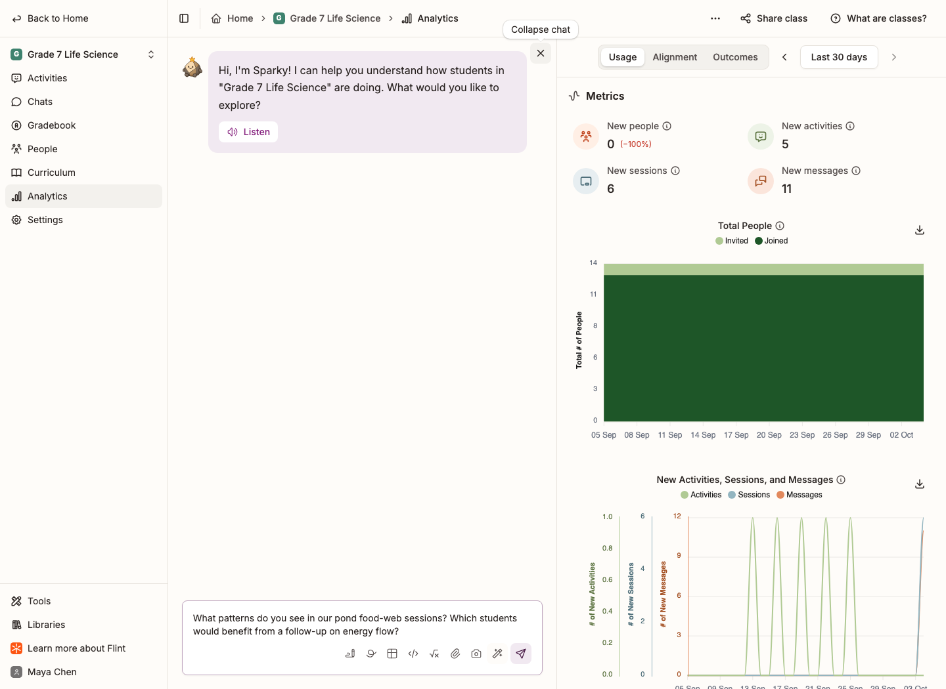Show info tooltip for New sessions

coord(675,171)
